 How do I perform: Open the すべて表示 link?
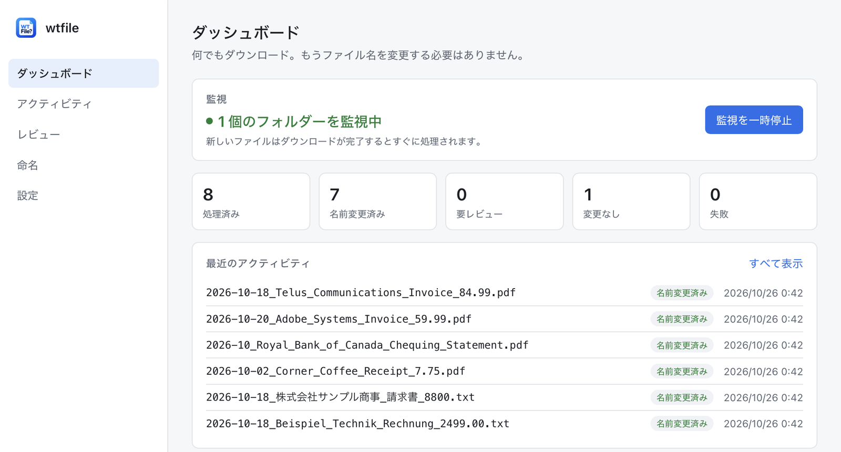pyautogui.click(x=776, y=264)
